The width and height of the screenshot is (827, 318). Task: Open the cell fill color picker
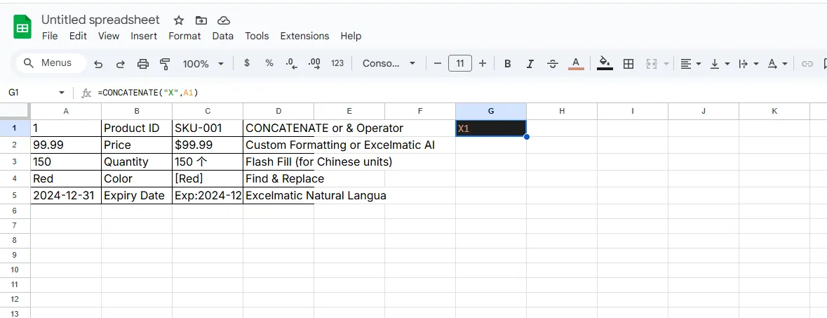(x=605, y=64)
